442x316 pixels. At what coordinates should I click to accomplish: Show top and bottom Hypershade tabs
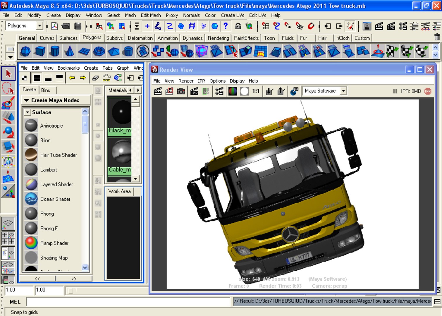[x=37, y=78]
